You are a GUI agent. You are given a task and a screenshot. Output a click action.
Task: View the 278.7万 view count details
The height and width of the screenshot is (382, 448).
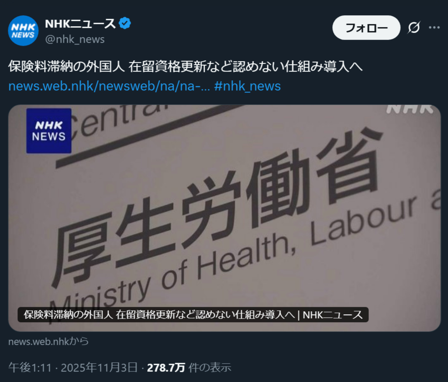click(166, 368)
